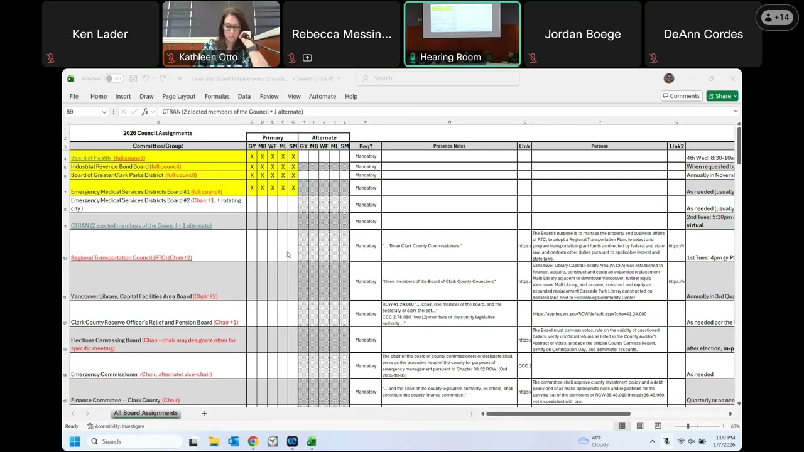Click the Wi-Fi network icon in system tray
Screen dimensions: 804x452
(x=680, y=441)
